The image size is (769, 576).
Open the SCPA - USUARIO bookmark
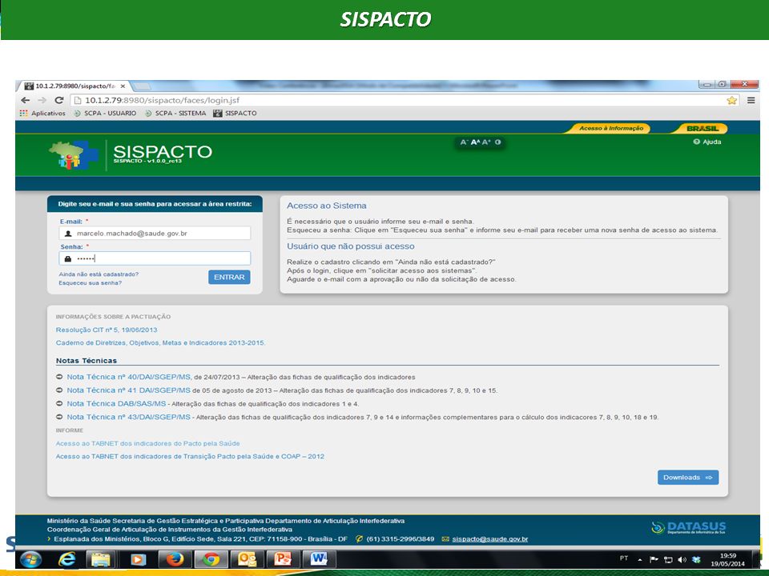[x=105, y=113]
